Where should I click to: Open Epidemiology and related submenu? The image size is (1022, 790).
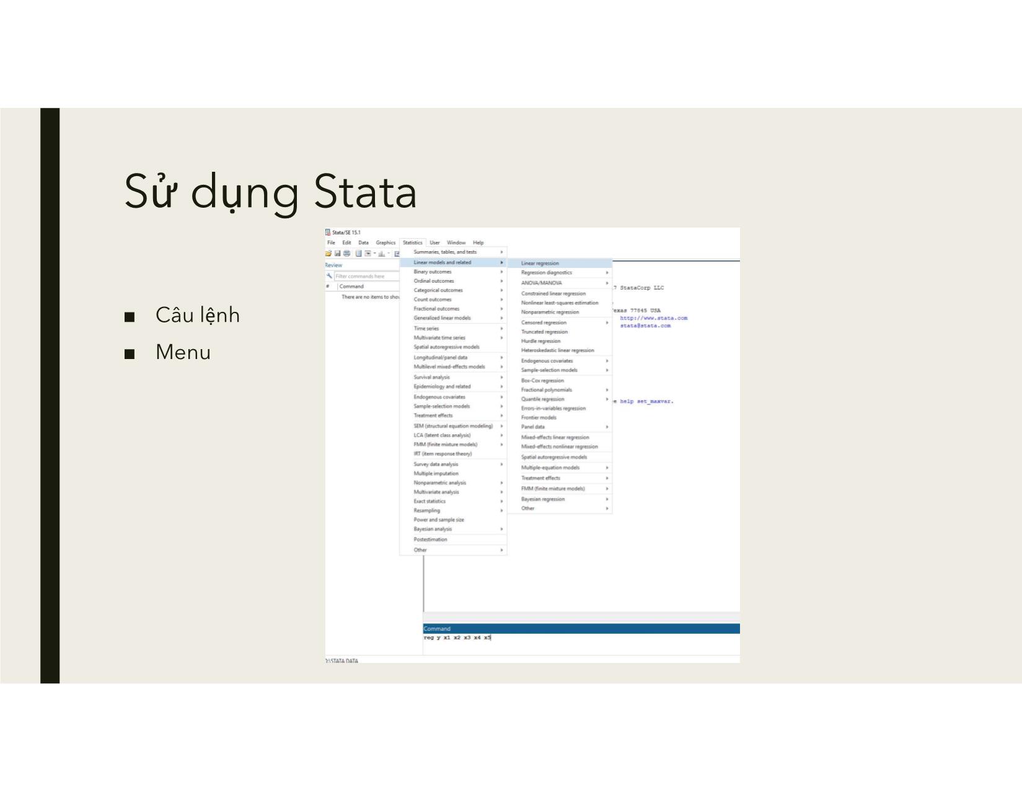(x=454, y=386)
